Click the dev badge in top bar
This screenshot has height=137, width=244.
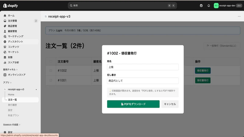[x=239, y=5]
